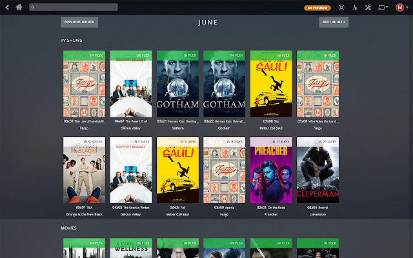Open Fargo poster for 03x09 Aporia
Screen dimensions: 413x258
click(225, 170)
